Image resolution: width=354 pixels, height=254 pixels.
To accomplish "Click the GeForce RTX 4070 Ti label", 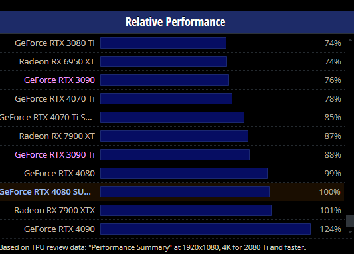I will point(54,99).
